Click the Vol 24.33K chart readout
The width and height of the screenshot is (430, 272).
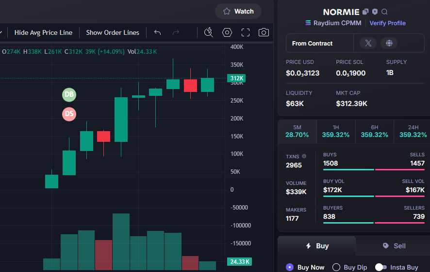(142, 52)
